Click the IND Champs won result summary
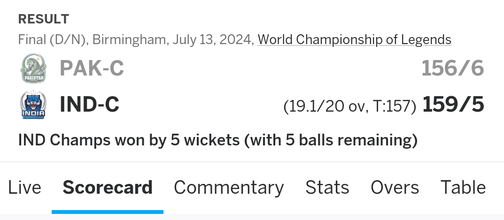This screenshot has width=504, height=220. coord(218,140)
